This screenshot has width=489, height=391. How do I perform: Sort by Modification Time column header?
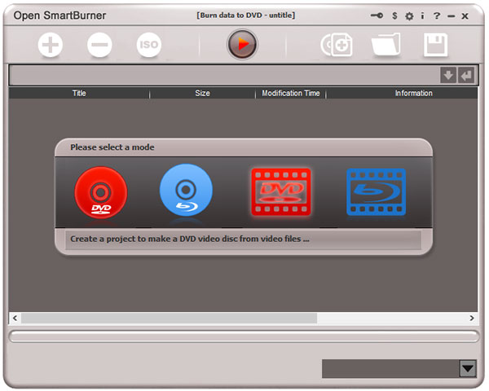click(x=291, y=93)
